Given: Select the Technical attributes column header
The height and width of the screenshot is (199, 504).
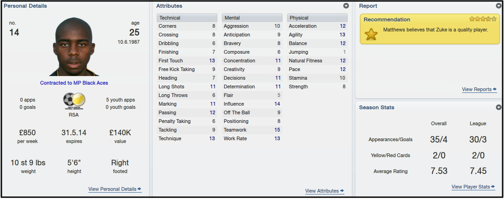Looking at the screenshot, I should point(187,18).
